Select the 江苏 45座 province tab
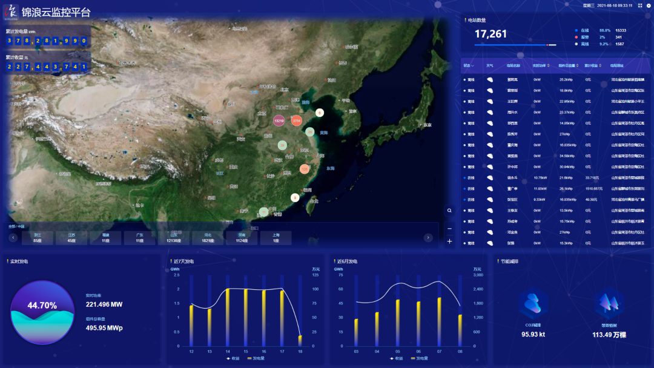The image size is (654, 368). (x=71, y=238)
